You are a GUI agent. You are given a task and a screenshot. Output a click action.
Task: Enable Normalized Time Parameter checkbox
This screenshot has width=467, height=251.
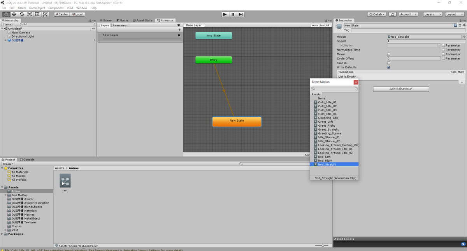[443, 50]
